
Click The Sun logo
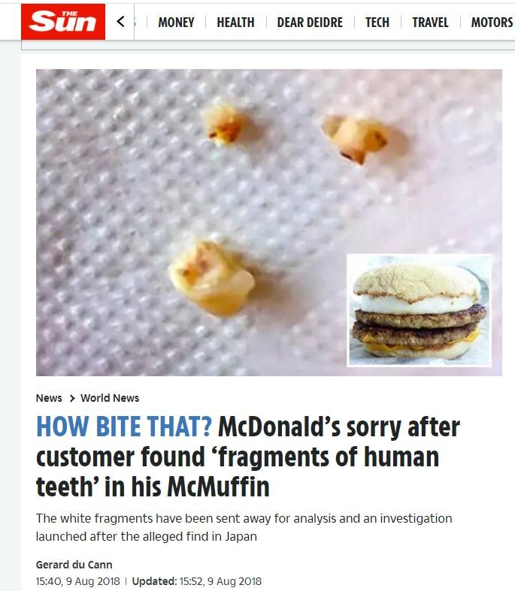point(63,22)
